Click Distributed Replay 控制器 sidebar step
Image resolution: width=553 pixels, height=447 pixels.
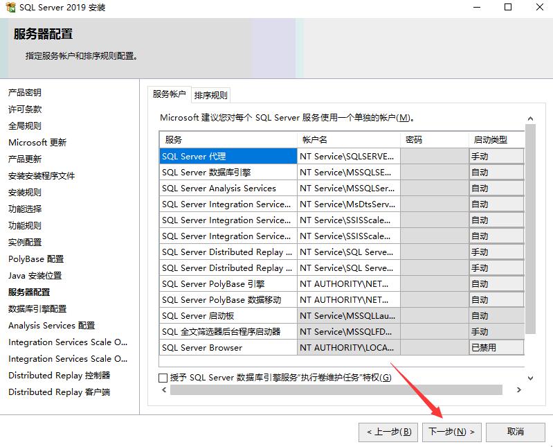click(60, 375)
